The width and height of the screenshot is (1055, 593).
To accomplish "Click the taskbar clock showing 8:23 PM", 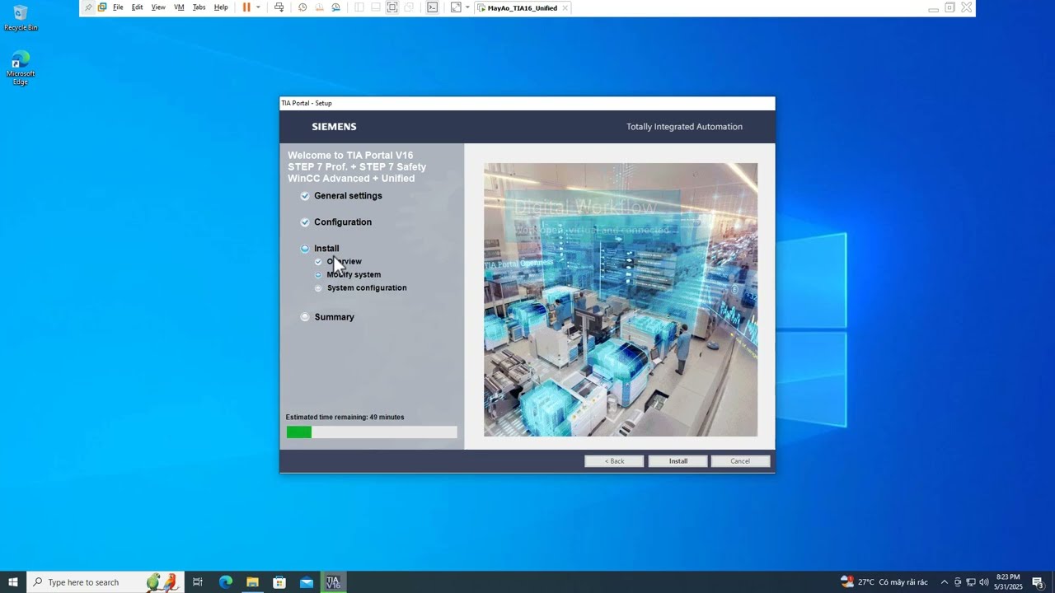I will pos(1008,582).
